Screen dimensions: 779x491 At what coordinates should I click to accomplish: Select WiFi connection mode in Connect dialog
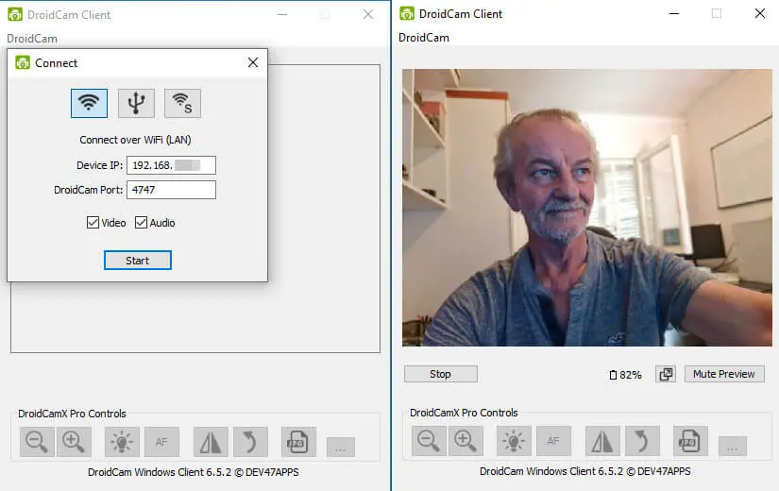pyautogui.click(x=89, y=103)
